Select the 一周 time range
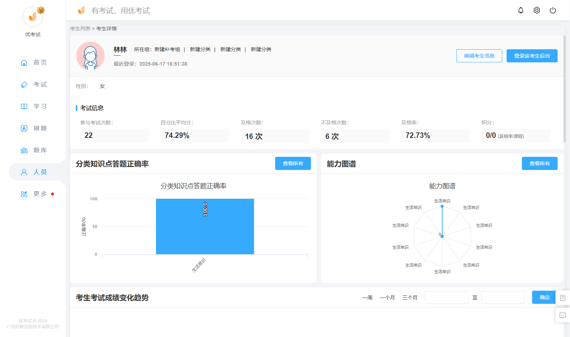 pos(367,298)
